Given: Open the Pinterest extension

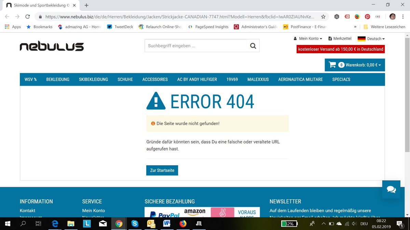Looking at the screenshot, I should coord(367,16).
